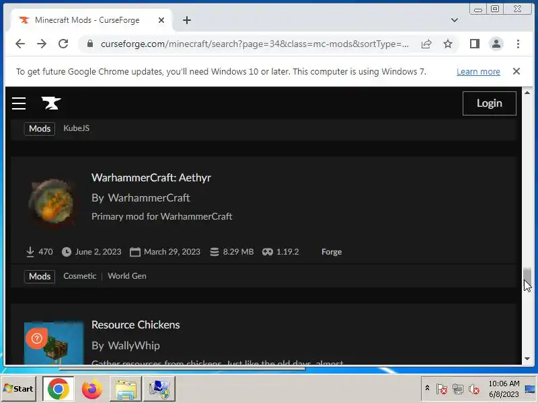Click the Chrome taskbar icon
Viewport: 538px width, 403px height.
(x=58, y=389)
